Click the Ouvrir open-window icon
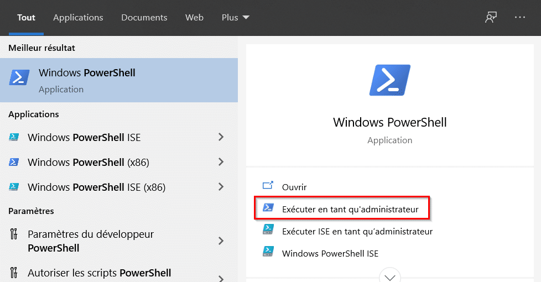The height and width of the screenshot is (282, 541). pyautogui.click(x=268, y=185)
